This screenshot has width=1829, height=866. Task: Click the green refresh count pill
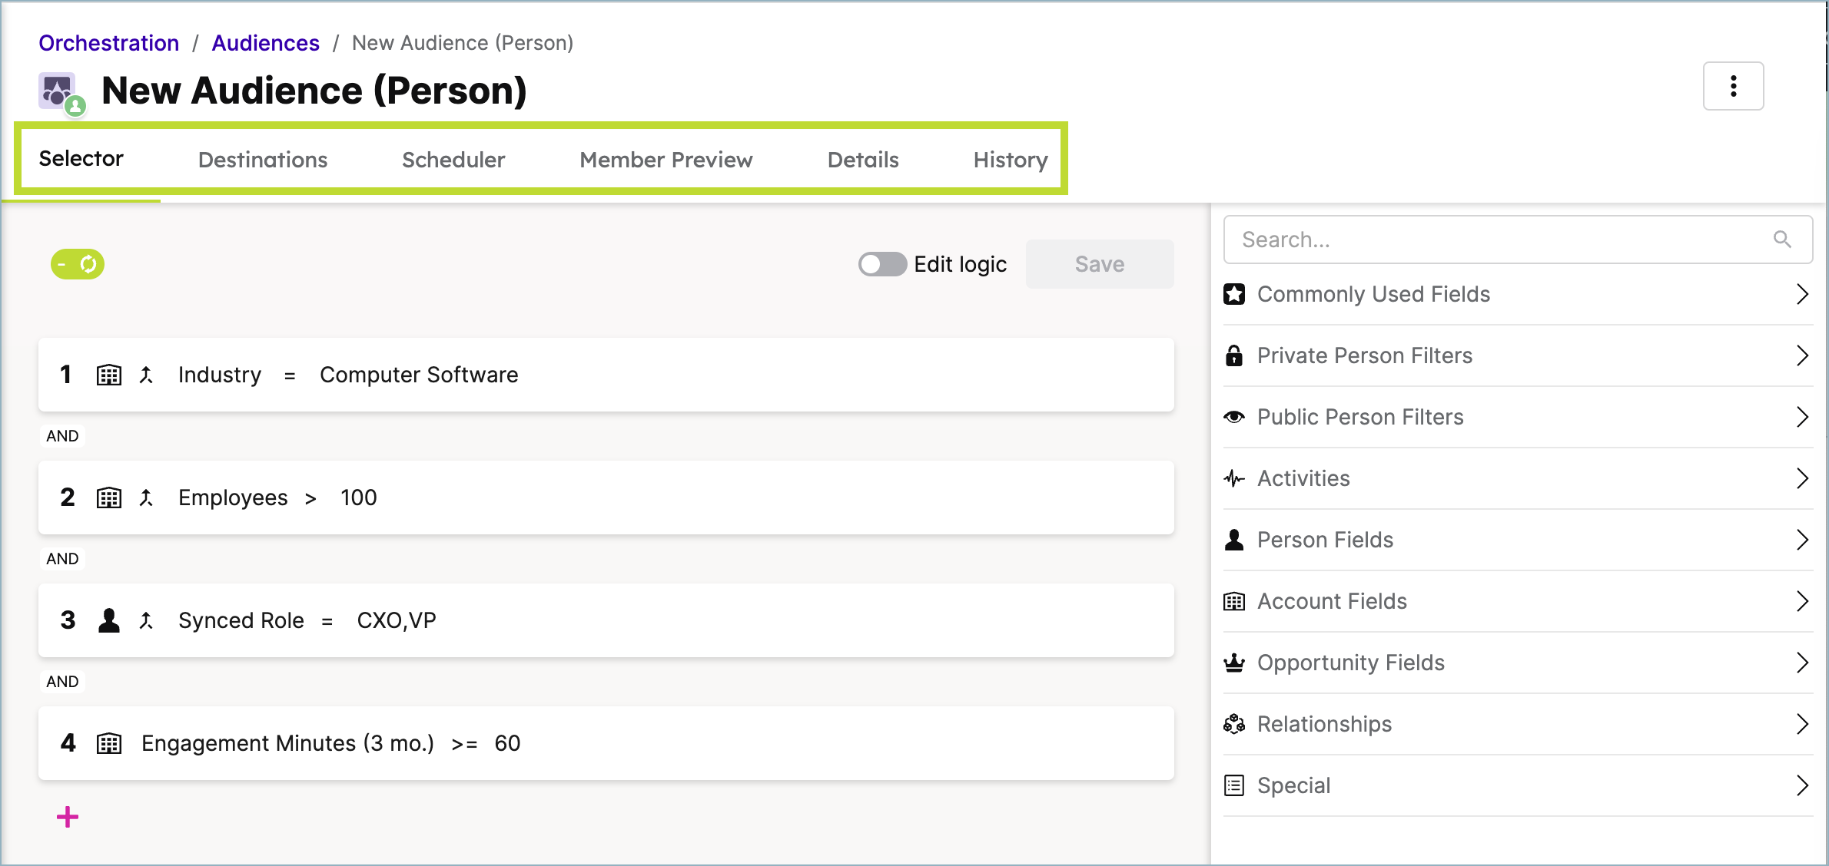(78, 264)
